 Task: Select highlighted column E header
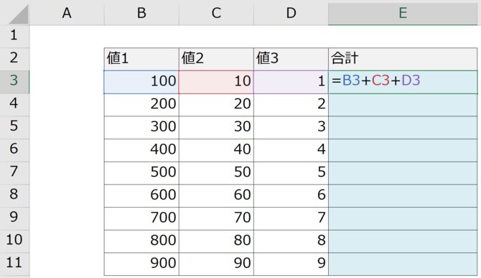coord(403,13)
